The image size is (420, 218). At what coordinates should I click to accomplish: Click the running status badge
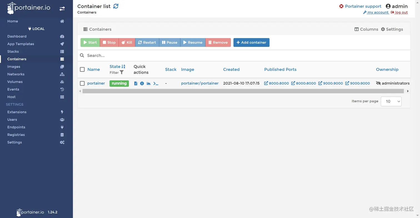click(119, 83)
